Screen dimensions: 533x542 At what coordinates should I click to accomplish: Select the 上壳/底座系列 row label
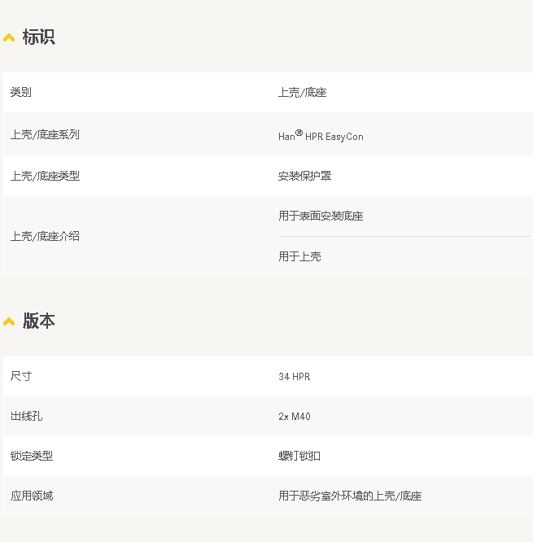click(x=45, y=135)
